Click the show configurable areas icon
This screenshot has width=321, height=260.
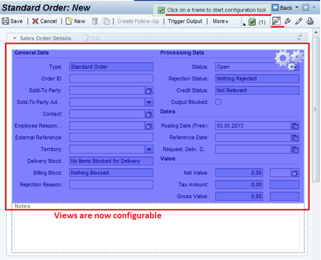coord(276,21)
